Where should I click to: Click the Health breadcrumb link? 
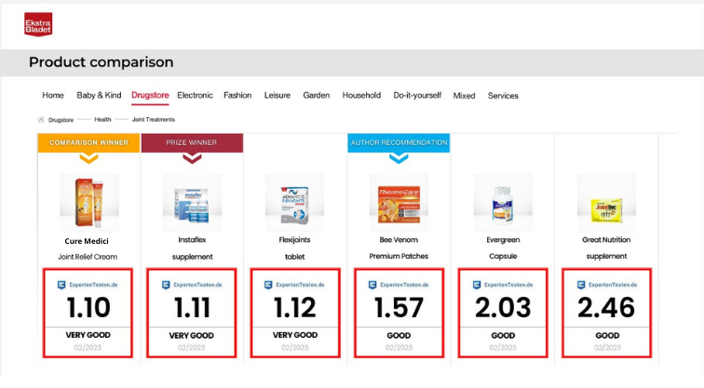[x=102, y=119]
